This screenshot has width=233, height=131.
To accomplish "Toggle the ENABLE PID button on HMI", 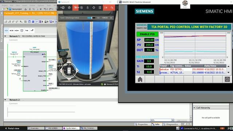I will pos(147,34).
